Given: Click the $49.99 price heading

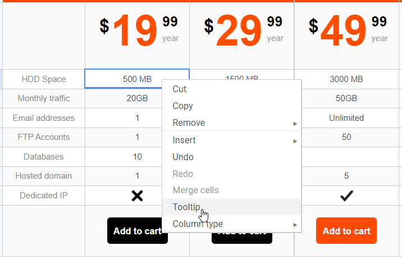Looking at the screenshot, I should point(348,31).
